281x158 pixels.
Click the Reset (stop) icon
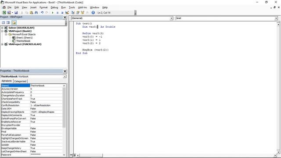tap(62, 13)
